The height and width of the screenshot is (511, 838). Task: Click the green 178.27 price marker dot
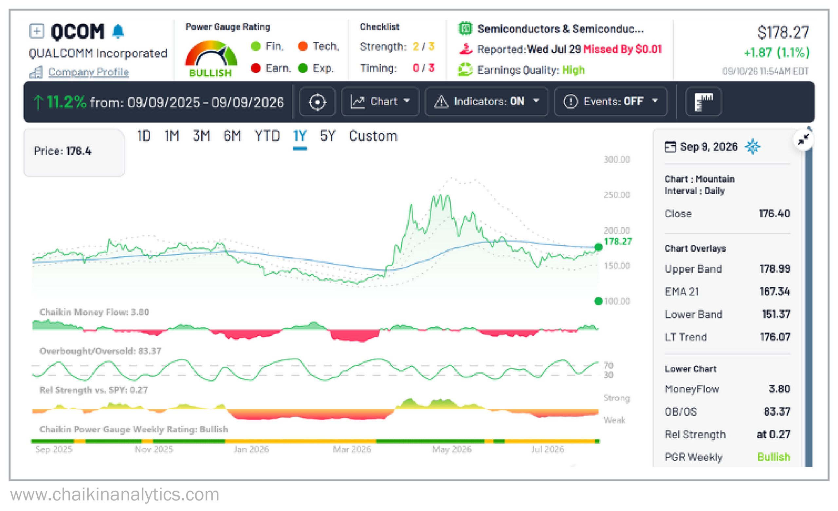click(598, 247)
